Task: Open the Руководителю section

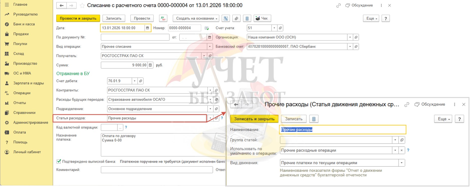Action: coord(25,14)
